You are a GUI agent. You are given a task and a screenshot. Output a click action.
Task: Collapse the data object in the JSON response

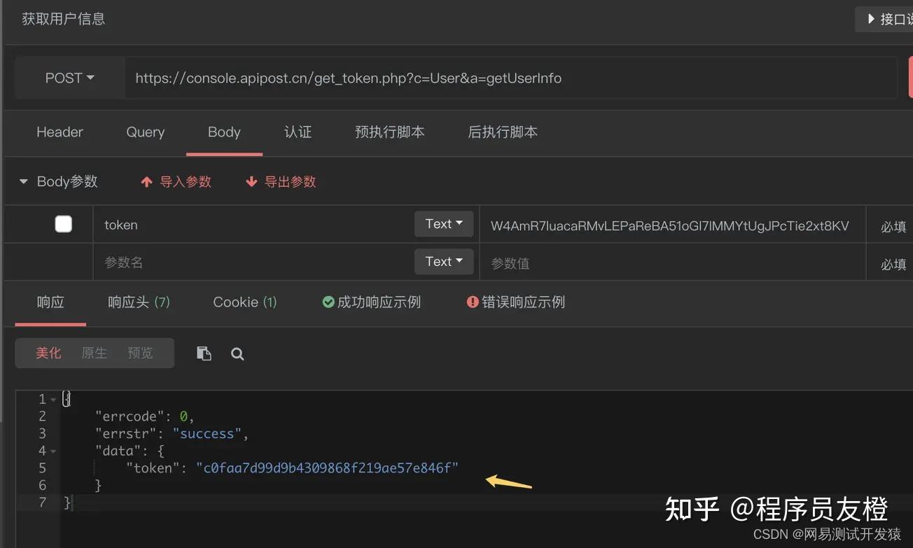pos(53,451)
